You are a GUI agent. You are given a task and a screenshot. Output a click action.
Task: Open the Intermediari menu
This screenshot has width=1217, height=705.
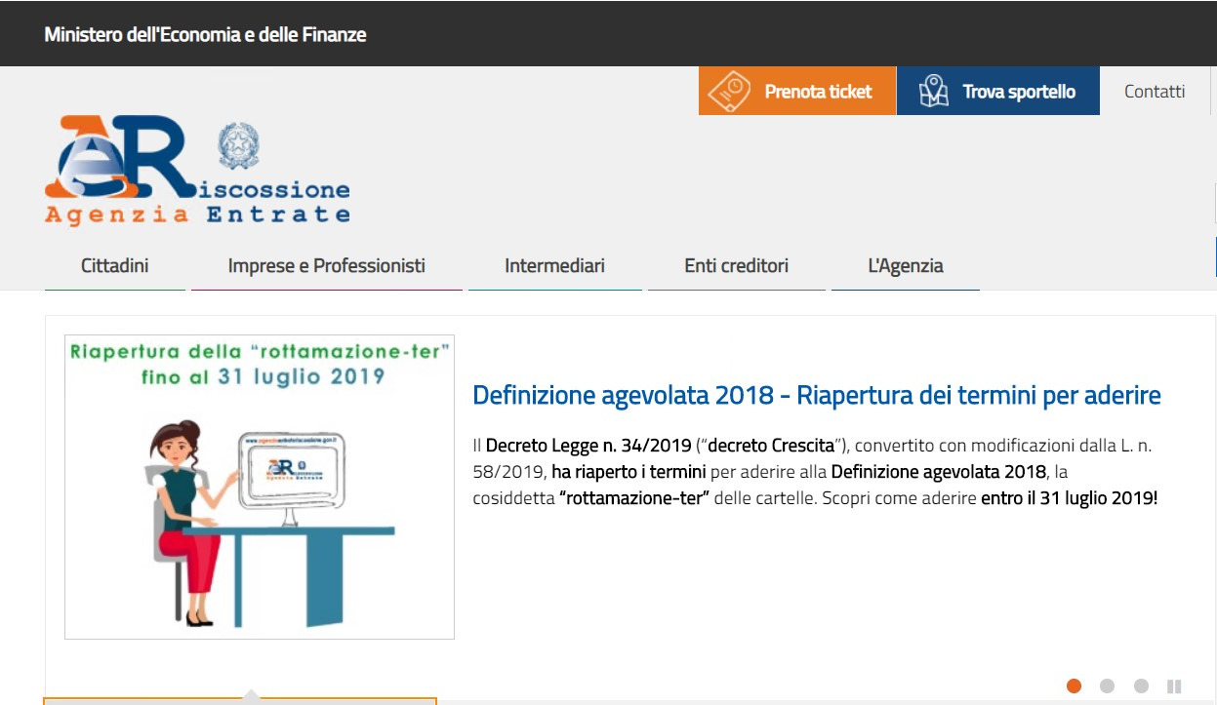pyautogui.click(x=554, y=265)
